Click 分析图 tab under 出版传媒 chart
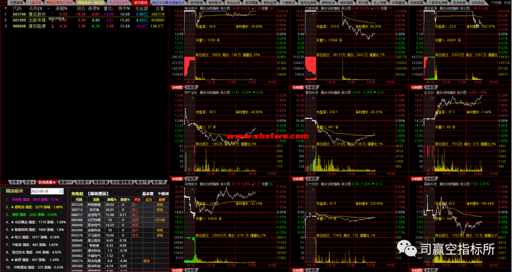This screenshot has width=512, height=272. pyautogui.click(x=311, y=88)
